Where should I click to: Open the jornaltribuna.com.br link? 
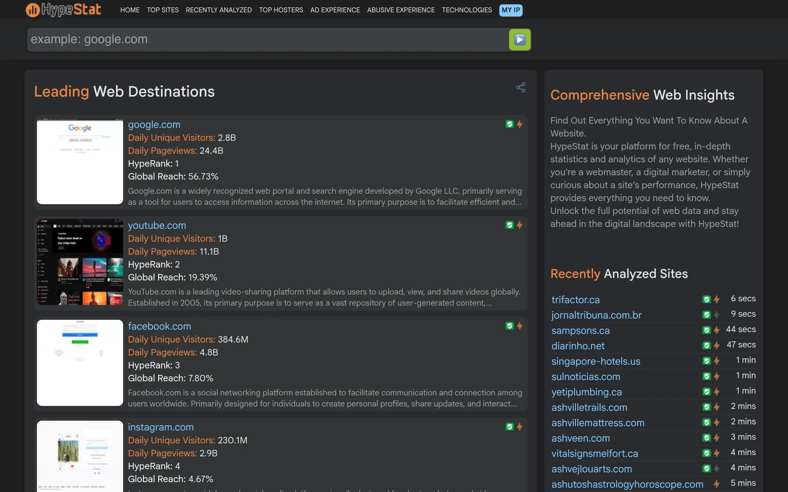pos(596,315)
